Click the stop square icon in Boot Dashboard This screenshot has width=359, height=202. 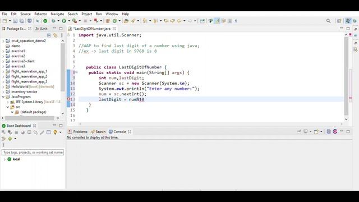click(x=16, y=132)
